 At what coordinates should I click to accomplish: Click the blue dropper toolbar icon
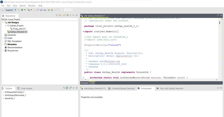(38, 10)
